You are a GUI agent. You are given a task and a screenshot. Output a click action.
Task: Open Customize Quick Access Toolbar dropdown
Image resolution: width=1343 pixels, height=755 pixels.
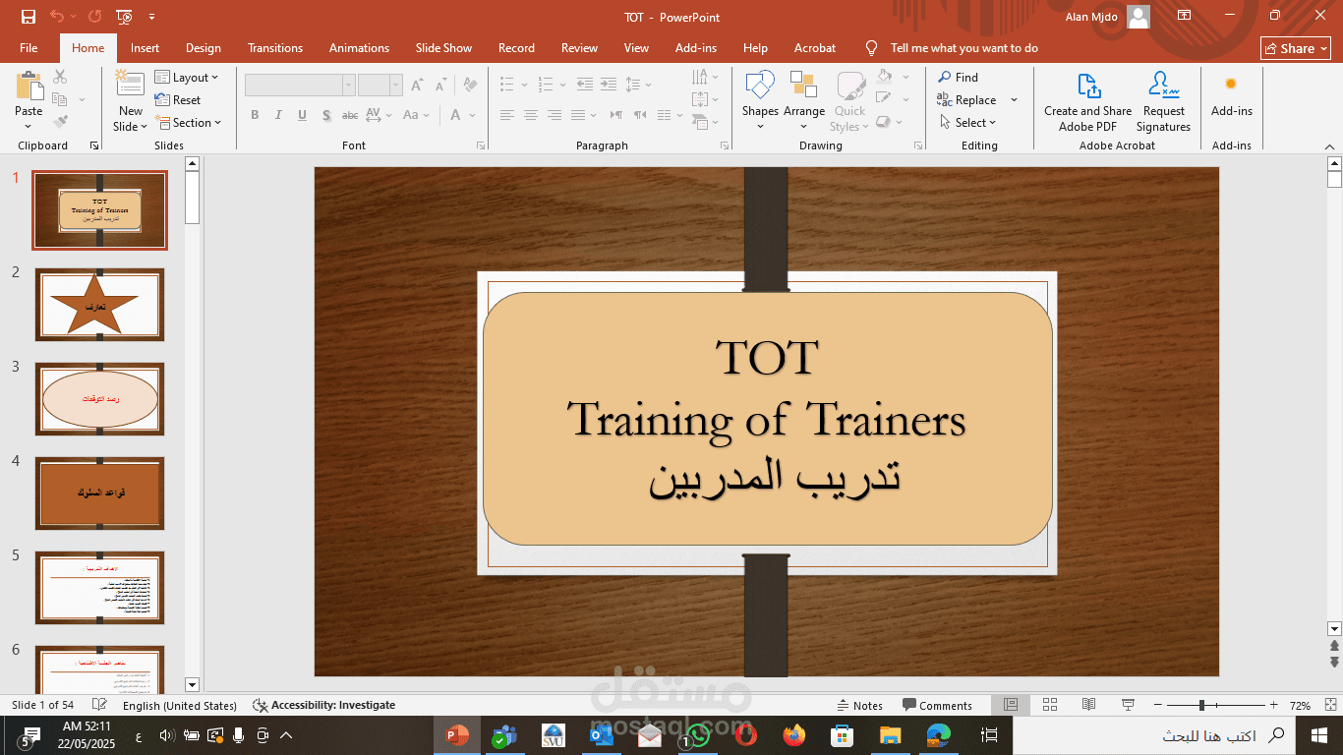click(151, 17)
